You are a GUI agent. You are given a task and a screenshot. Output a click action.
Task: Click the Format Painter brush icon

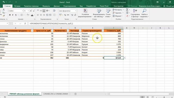4,16
